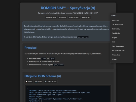136x102 pixels.
Task: Open Przykłady section from sidebar
Action: [116, 29]
